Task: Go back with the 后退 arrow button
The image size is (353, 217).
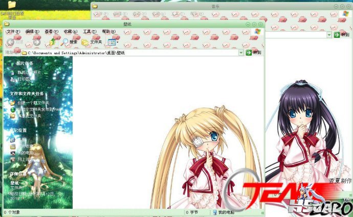Action: pos(15,42)
